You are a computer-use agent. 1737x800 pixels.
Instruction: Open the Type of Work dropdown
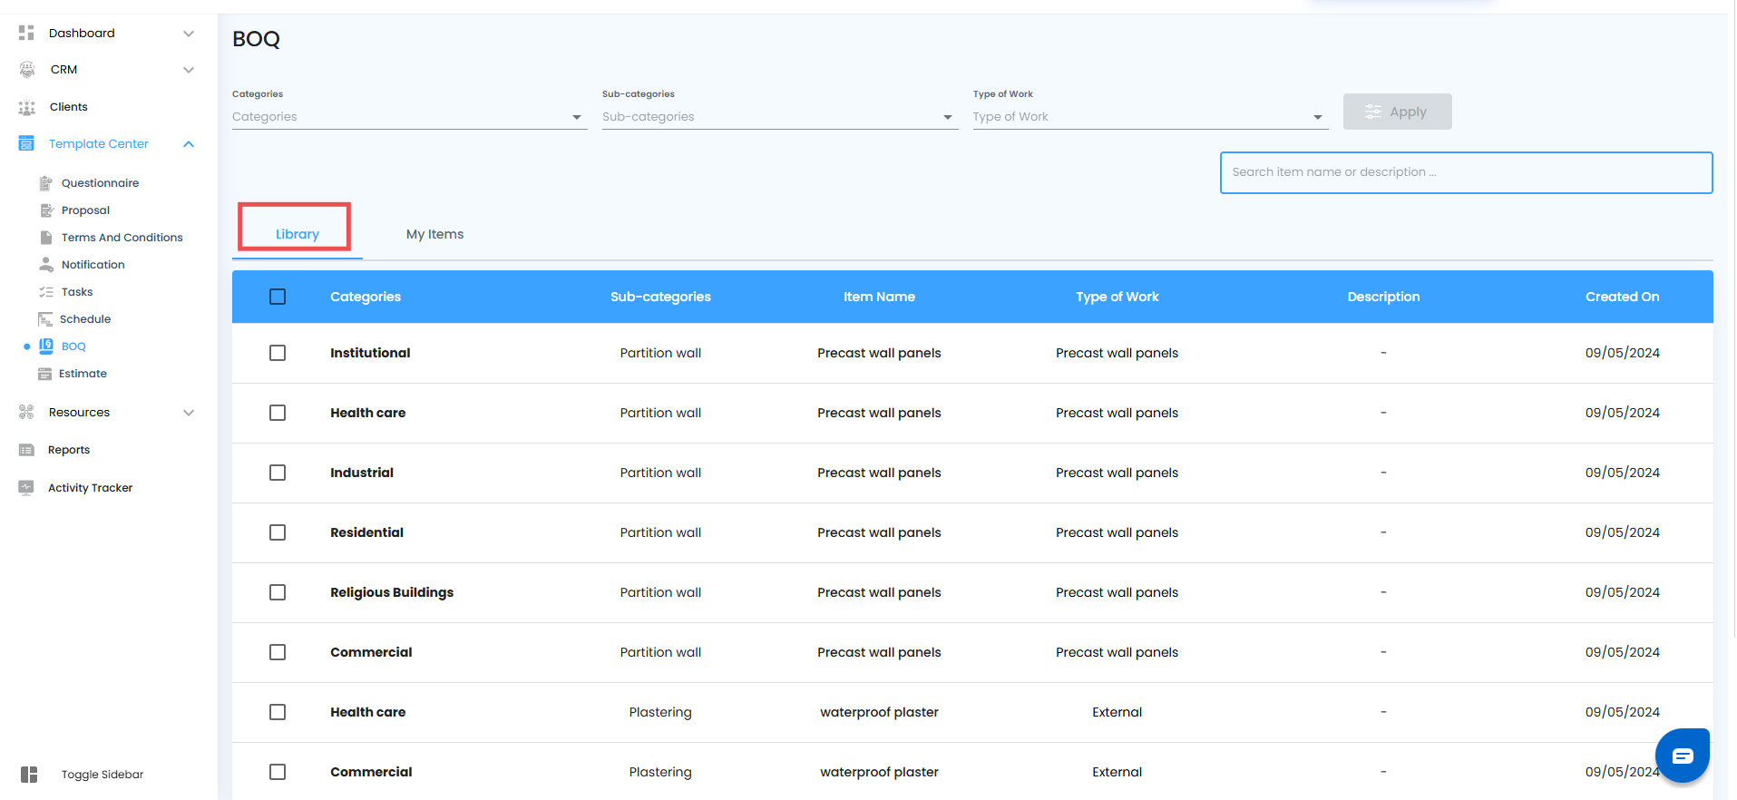coord(1151,117)
